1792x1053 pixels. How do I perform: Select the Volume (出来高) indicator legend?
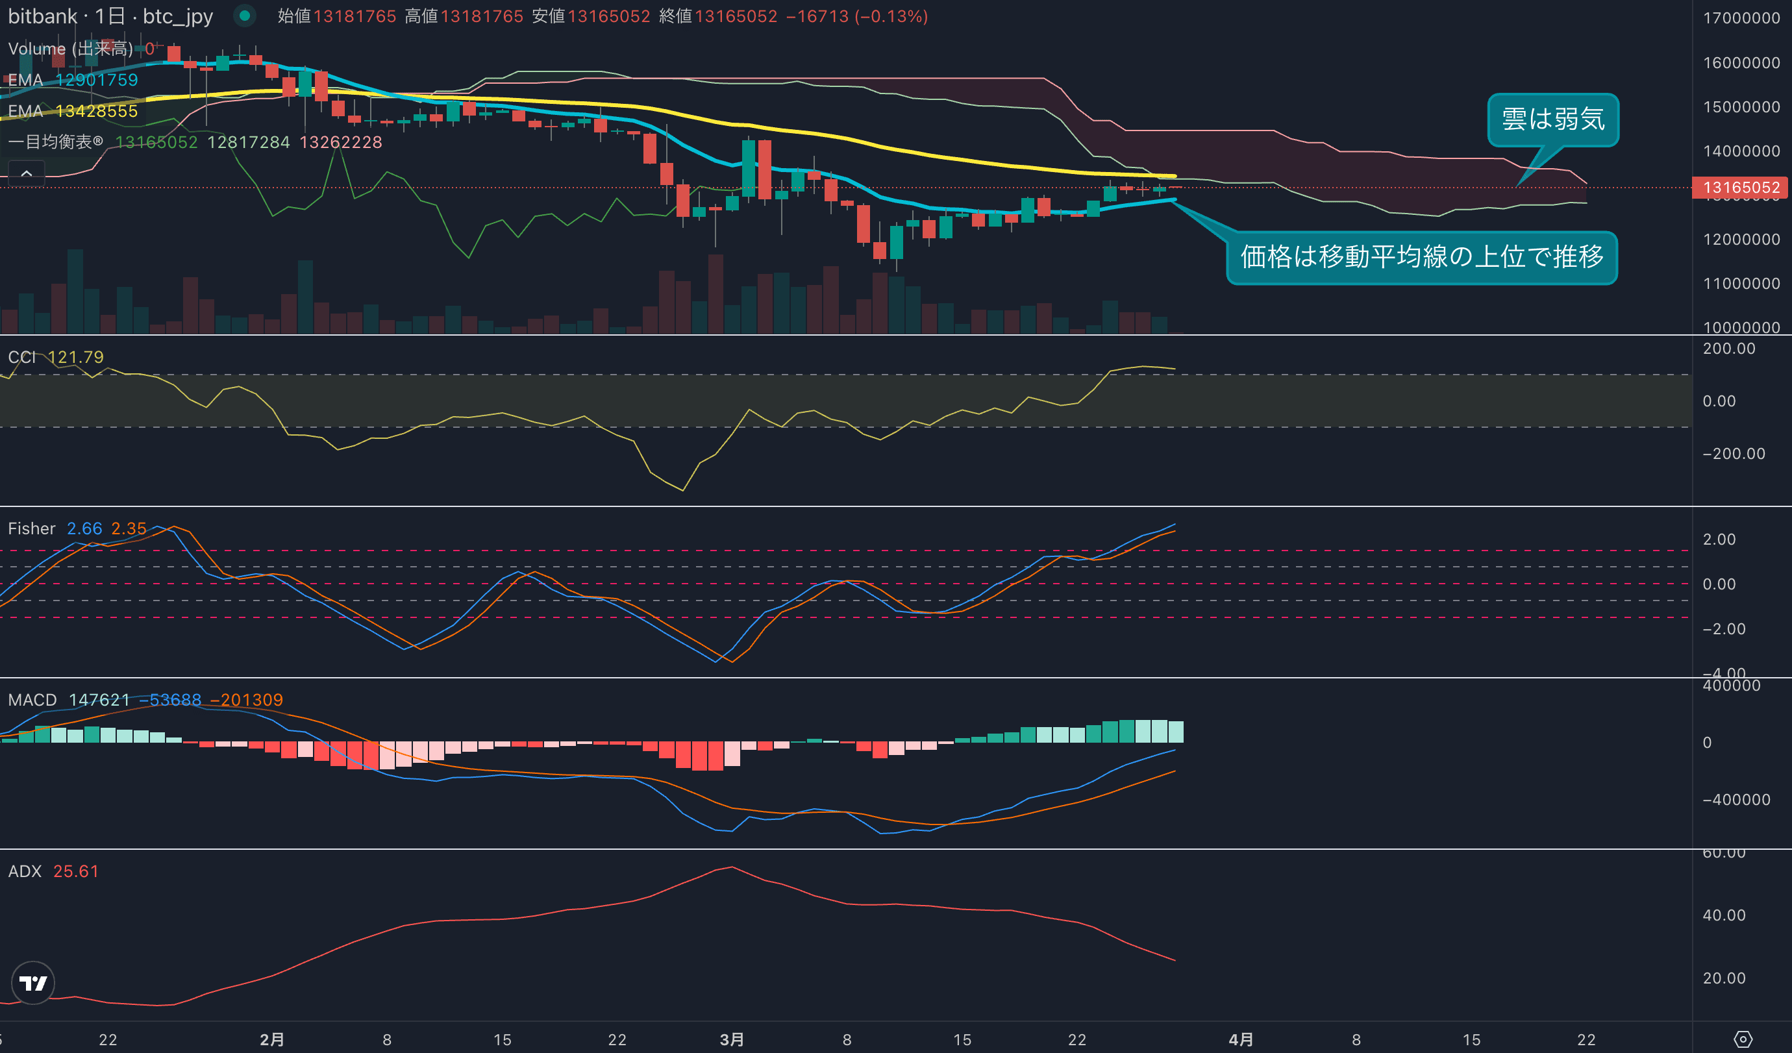tap(69, 48)
